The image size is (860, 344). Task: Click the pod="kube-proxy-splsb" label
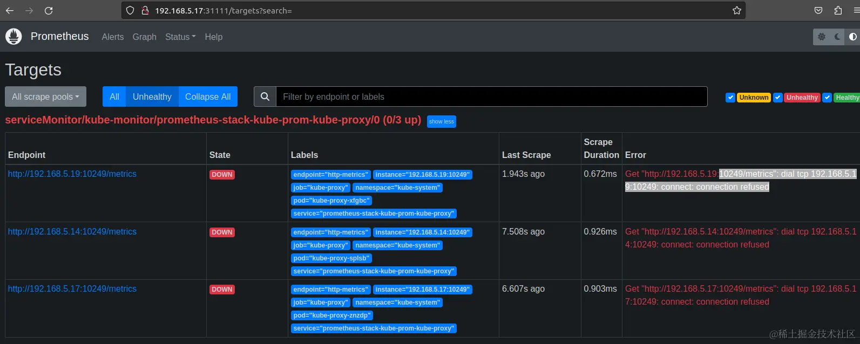[x=331, y=258]
